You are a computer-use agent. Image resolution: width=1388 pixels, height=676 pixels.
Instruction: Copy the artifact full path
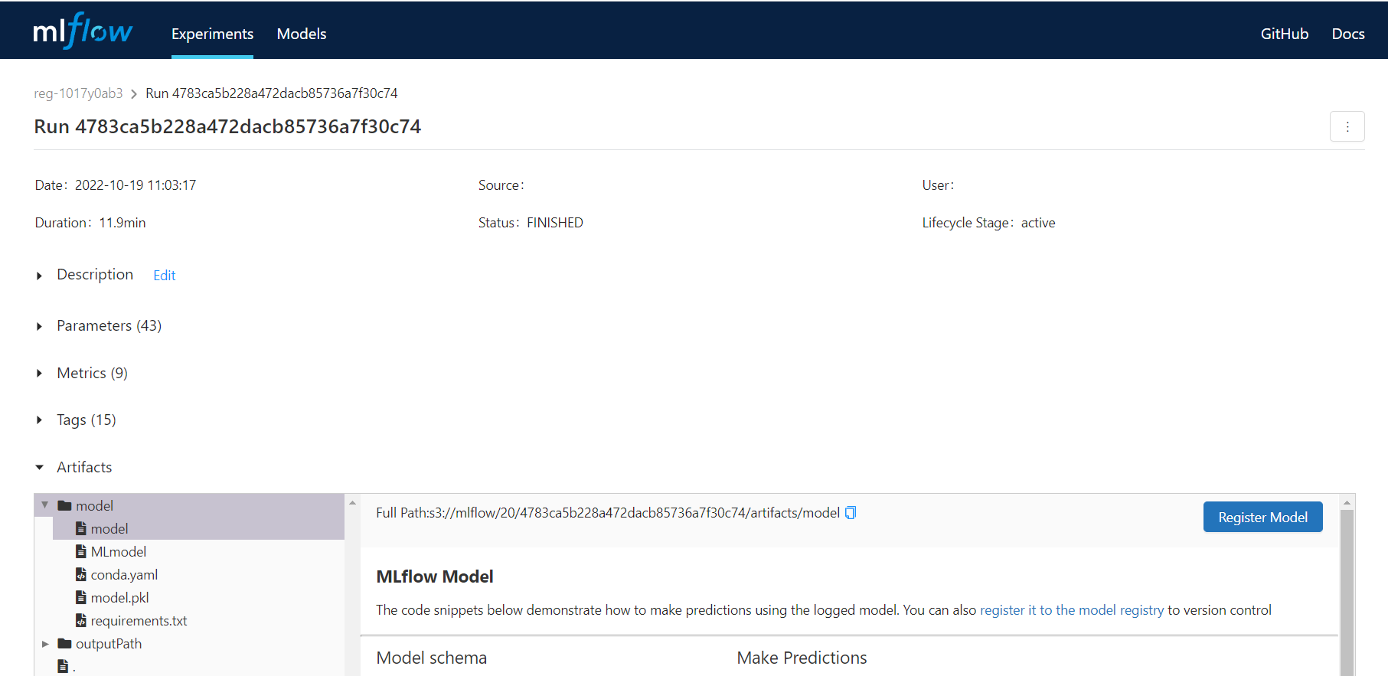tap(851, 513)
